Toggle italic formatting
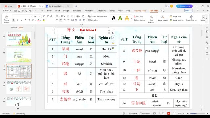Image resolution: width=210 pixels, height=118 pixels. pos(17,20)
